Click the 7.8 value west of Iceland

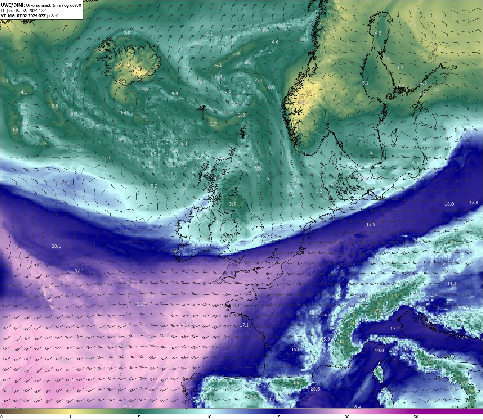point(69,65)
